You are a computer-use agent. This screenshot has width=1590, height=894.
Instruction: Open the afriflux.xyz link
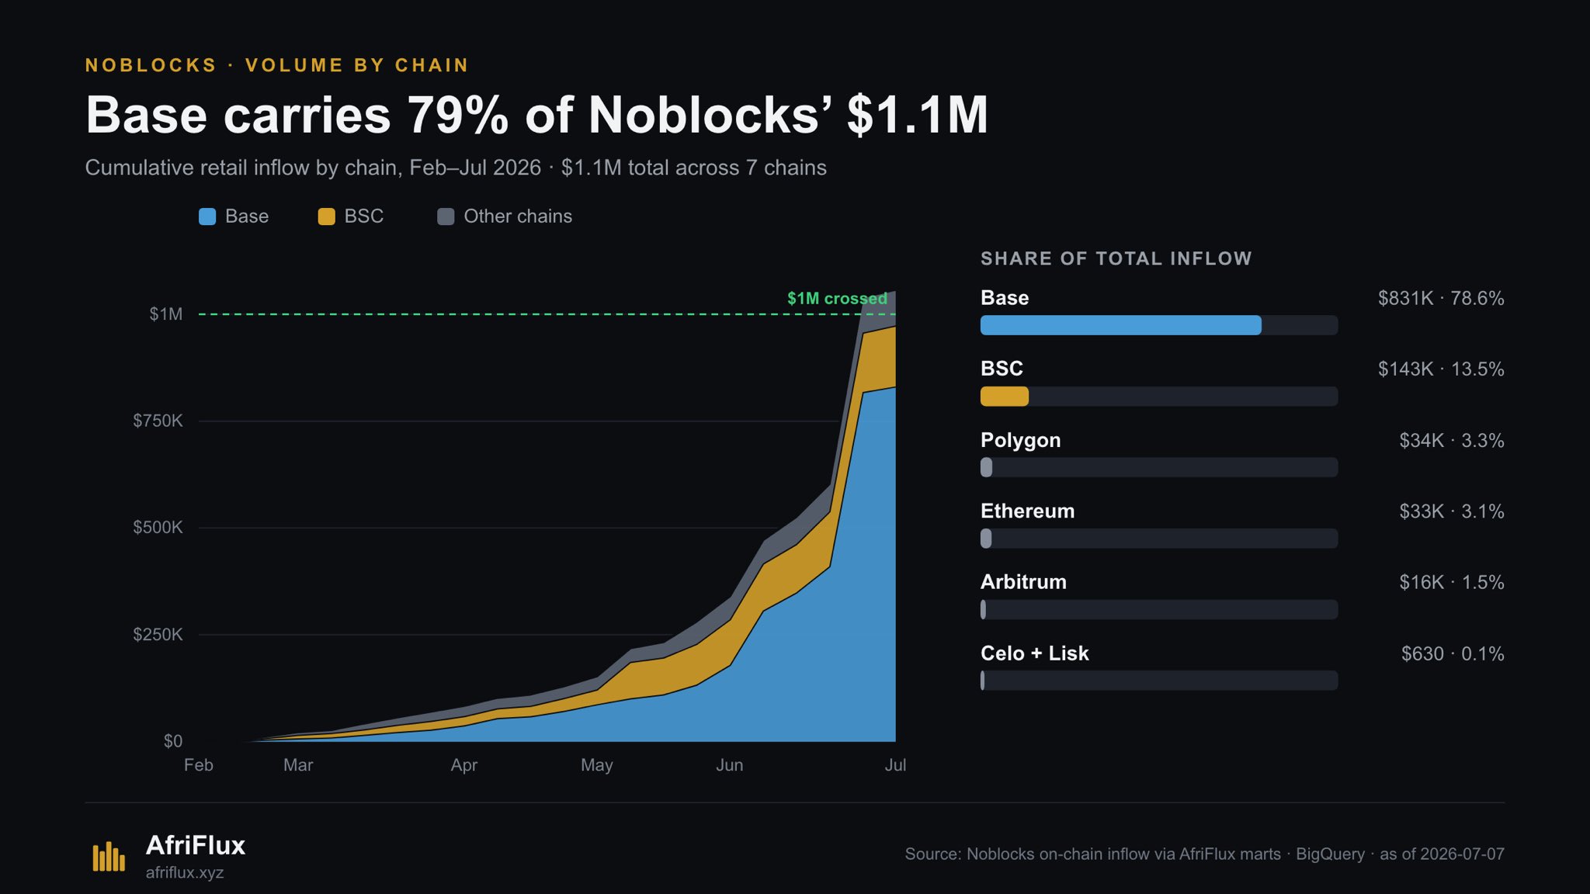[x=185, y=872]
